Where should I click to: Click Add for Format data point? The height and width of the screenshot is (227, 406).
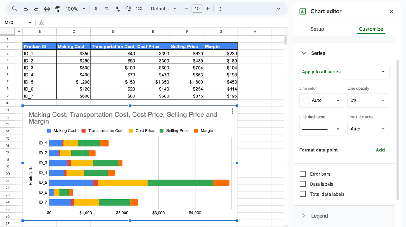click(x=380, y=150)
